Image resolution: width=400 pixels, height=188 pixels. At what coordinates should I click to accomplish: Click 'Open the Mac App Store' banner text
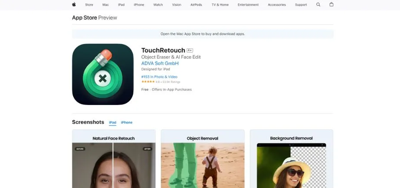point(202,34)
